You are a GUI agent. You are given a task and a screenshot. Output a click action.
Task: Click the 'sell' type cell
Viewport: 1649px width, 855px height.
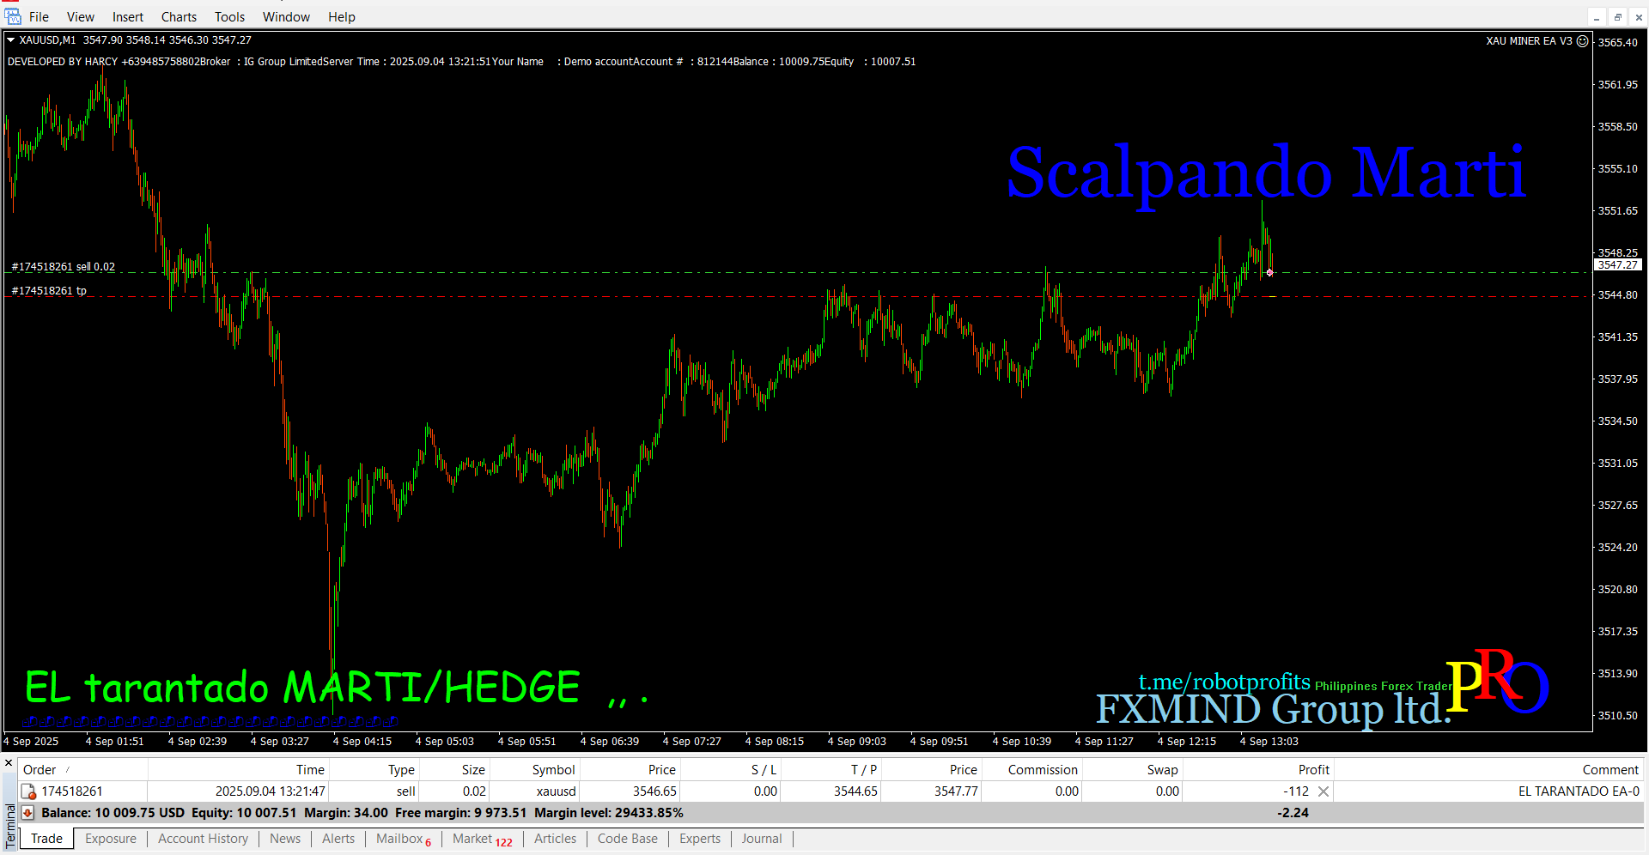click(406, 791)
